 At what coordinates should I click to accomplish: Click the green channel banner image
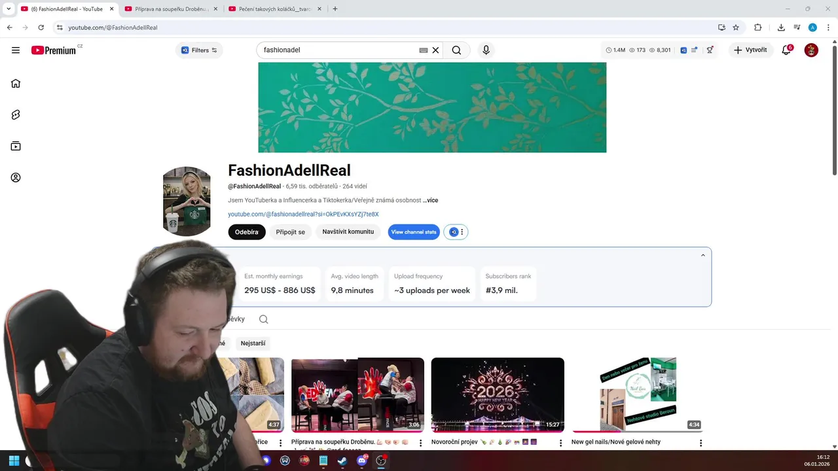coord(432,107)
